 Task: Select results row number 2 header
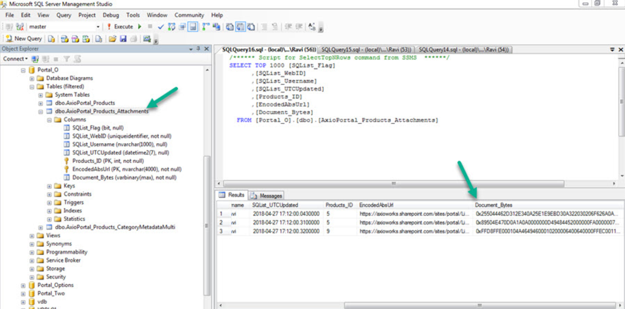point(223,223)
